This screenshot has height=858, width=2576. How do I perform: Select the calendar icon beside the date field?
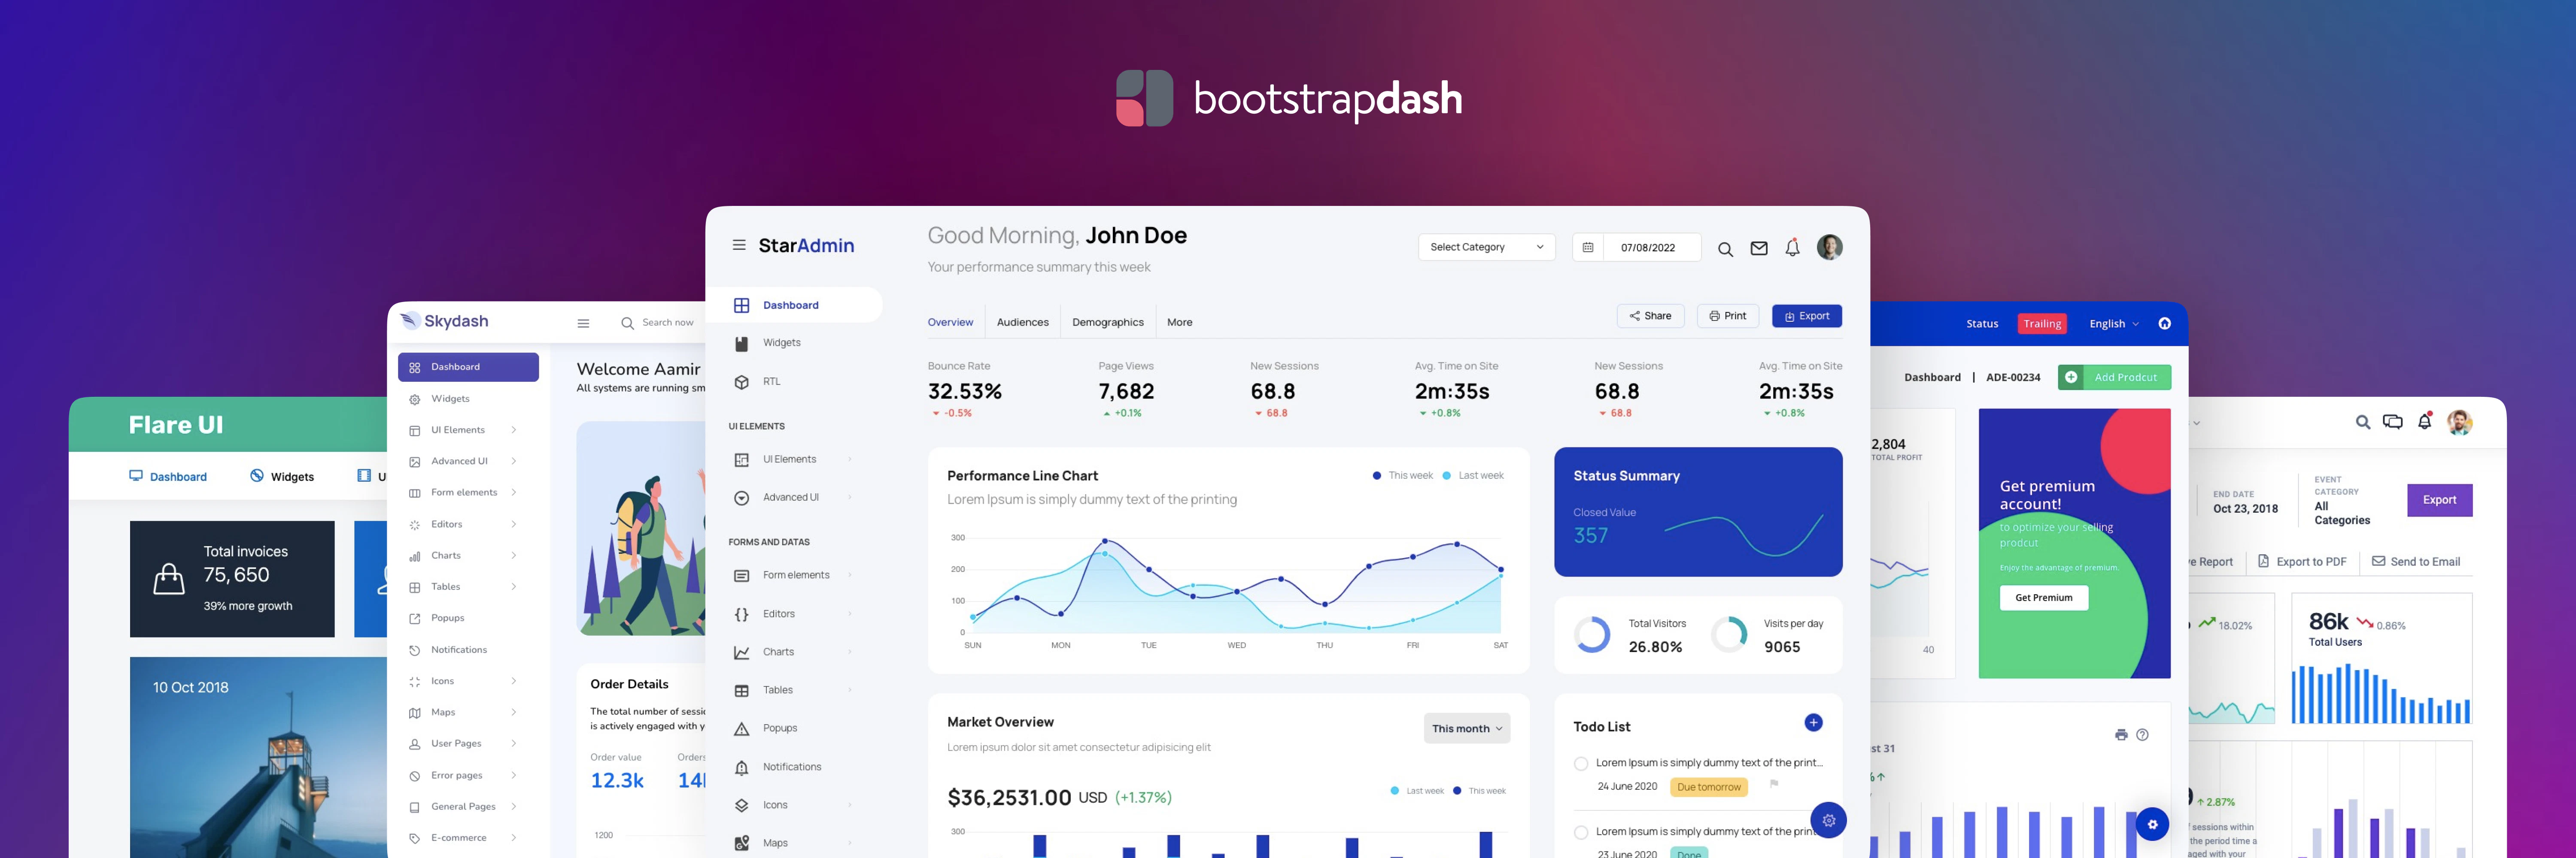coord(1588,247)
